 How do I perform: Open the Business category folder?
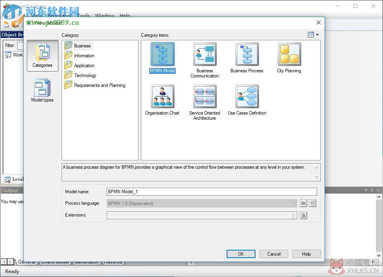[78, 46]
